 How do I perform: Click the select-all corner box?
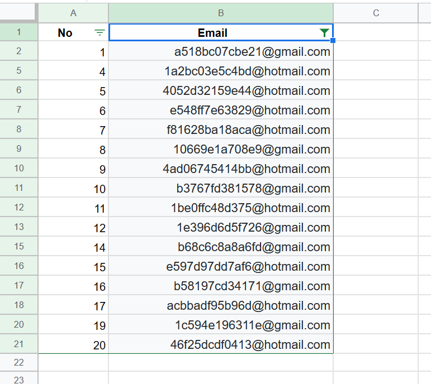18,12
